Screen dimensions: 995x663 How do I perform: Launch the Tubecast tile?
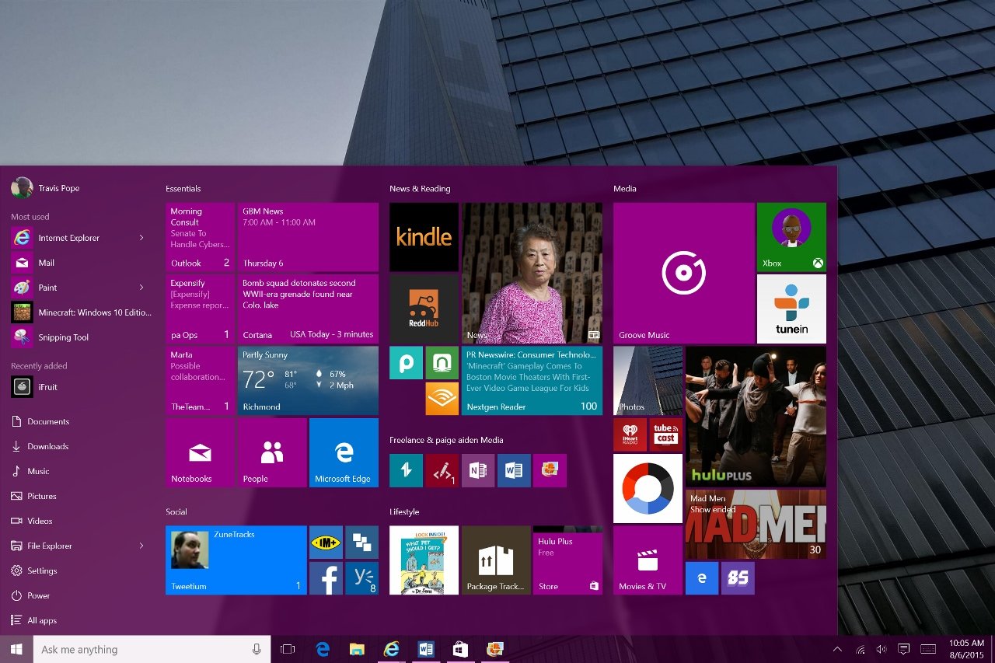[x=665, y=434]
